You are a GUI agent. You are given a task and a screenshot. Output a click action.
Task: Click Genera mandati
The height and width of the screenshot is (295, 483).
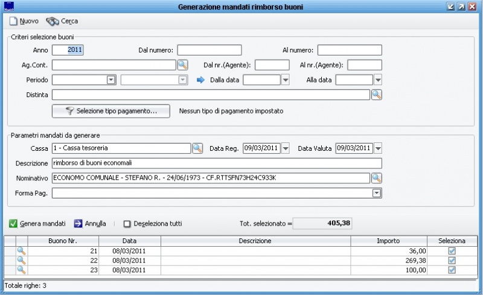[37, 224]
